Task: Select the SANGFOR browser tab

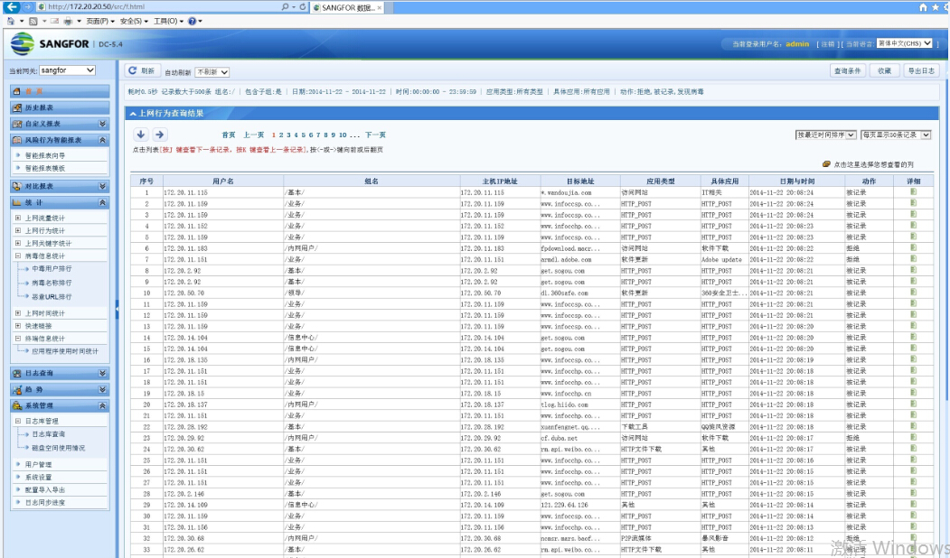Action: 347,7
